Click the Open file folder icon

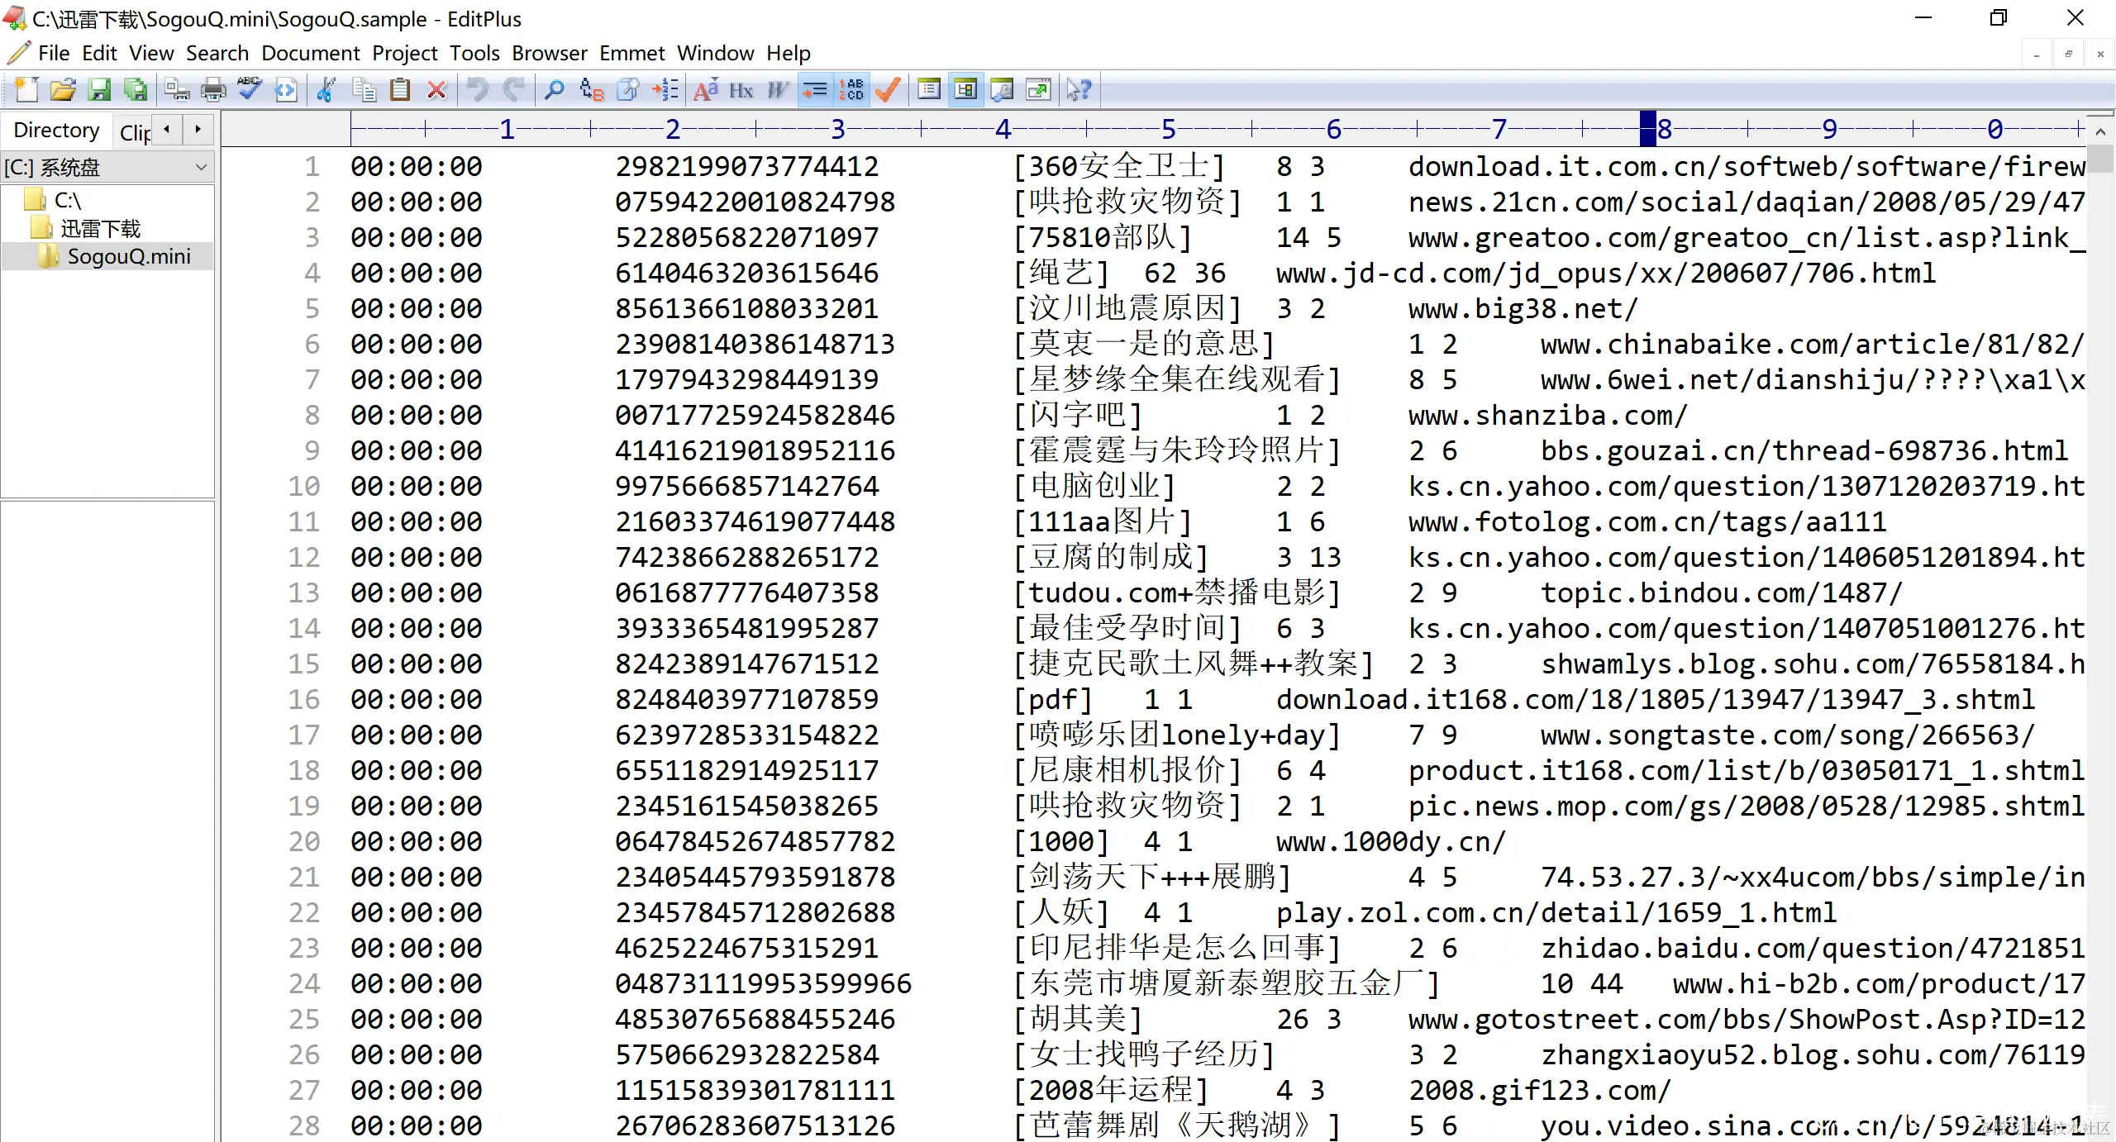63,90
